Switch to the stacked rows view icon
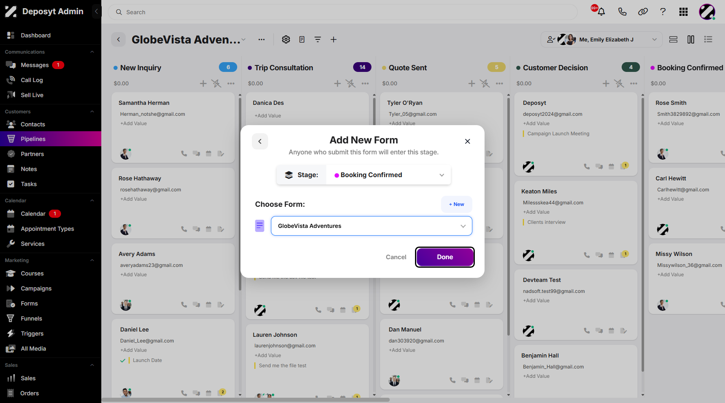Viewport: 725px width, 403px height. coord(673,39)
